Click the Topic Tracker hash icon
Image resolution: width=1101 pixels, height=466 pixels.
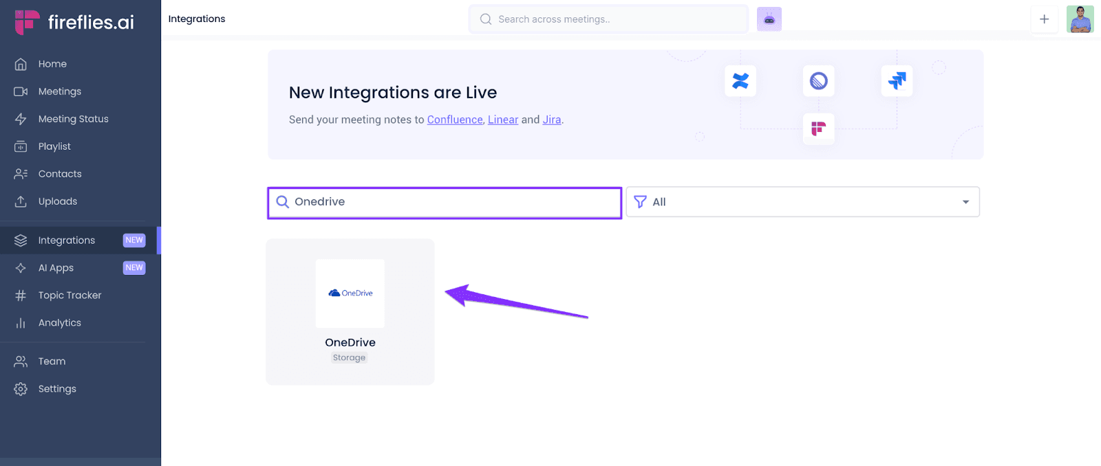pyautogui.click(x=21, y=296)
